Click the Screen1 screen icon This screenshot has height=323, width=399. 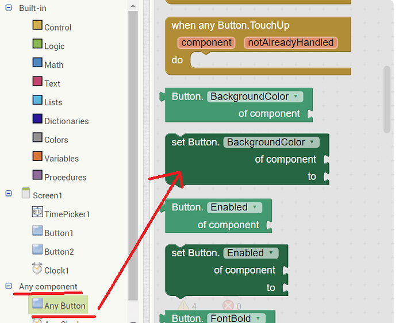click(x=26, y=193)
